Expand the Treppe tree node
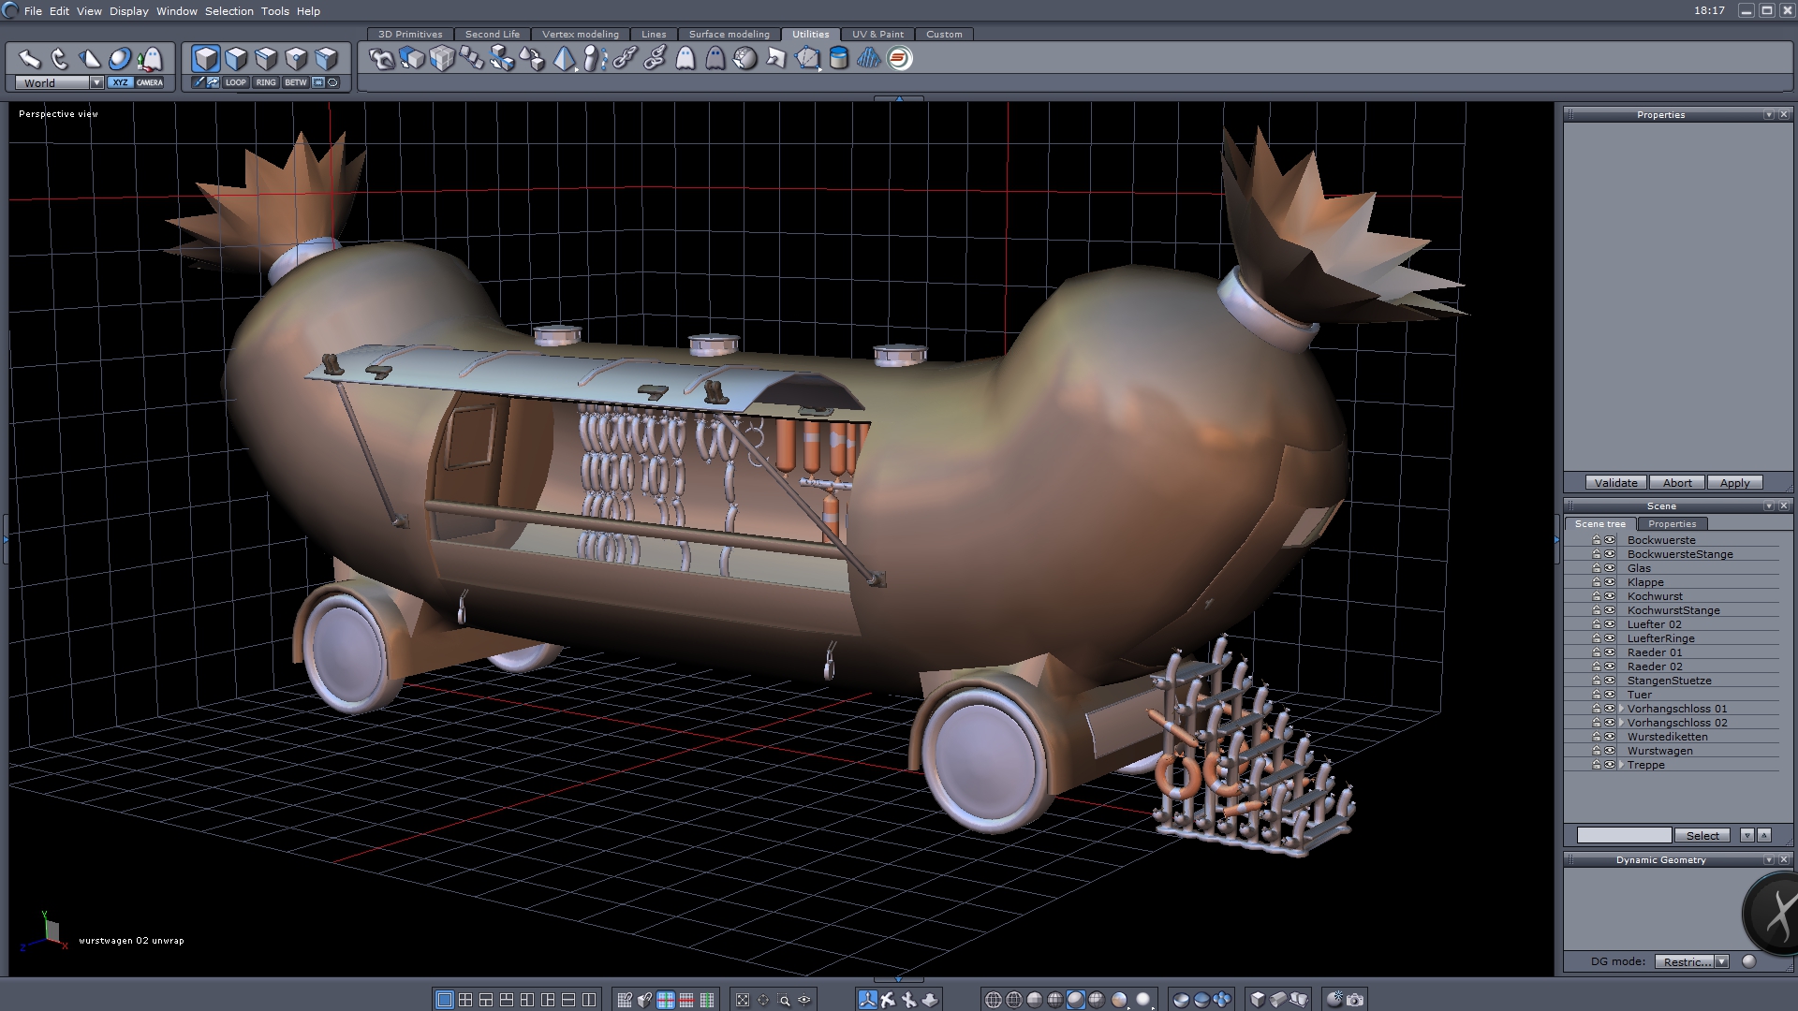1798x1011 pixels. [1621, 765]
